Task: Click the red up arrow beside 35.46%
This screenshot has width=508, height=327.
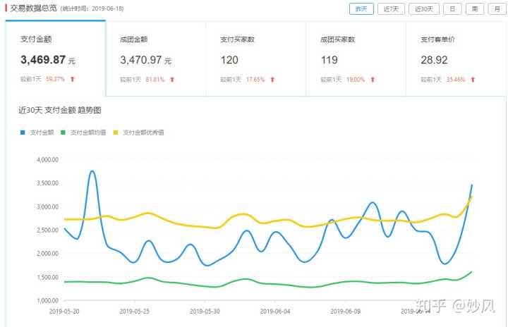Action: (473, 80)
